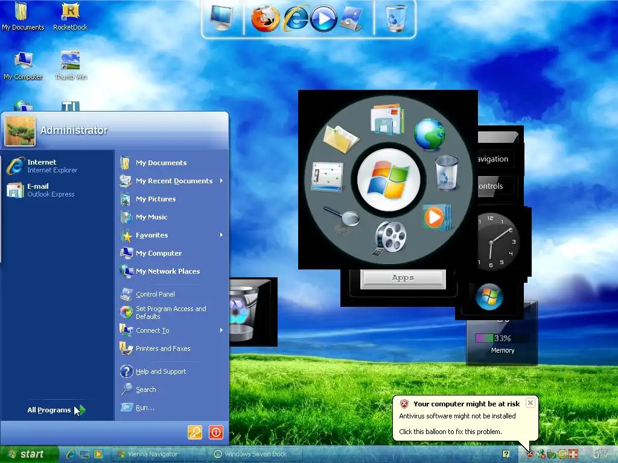Click the 33% memory meter gadget
Viewport: 618px width, 463px height.
(x=502, y=338)
